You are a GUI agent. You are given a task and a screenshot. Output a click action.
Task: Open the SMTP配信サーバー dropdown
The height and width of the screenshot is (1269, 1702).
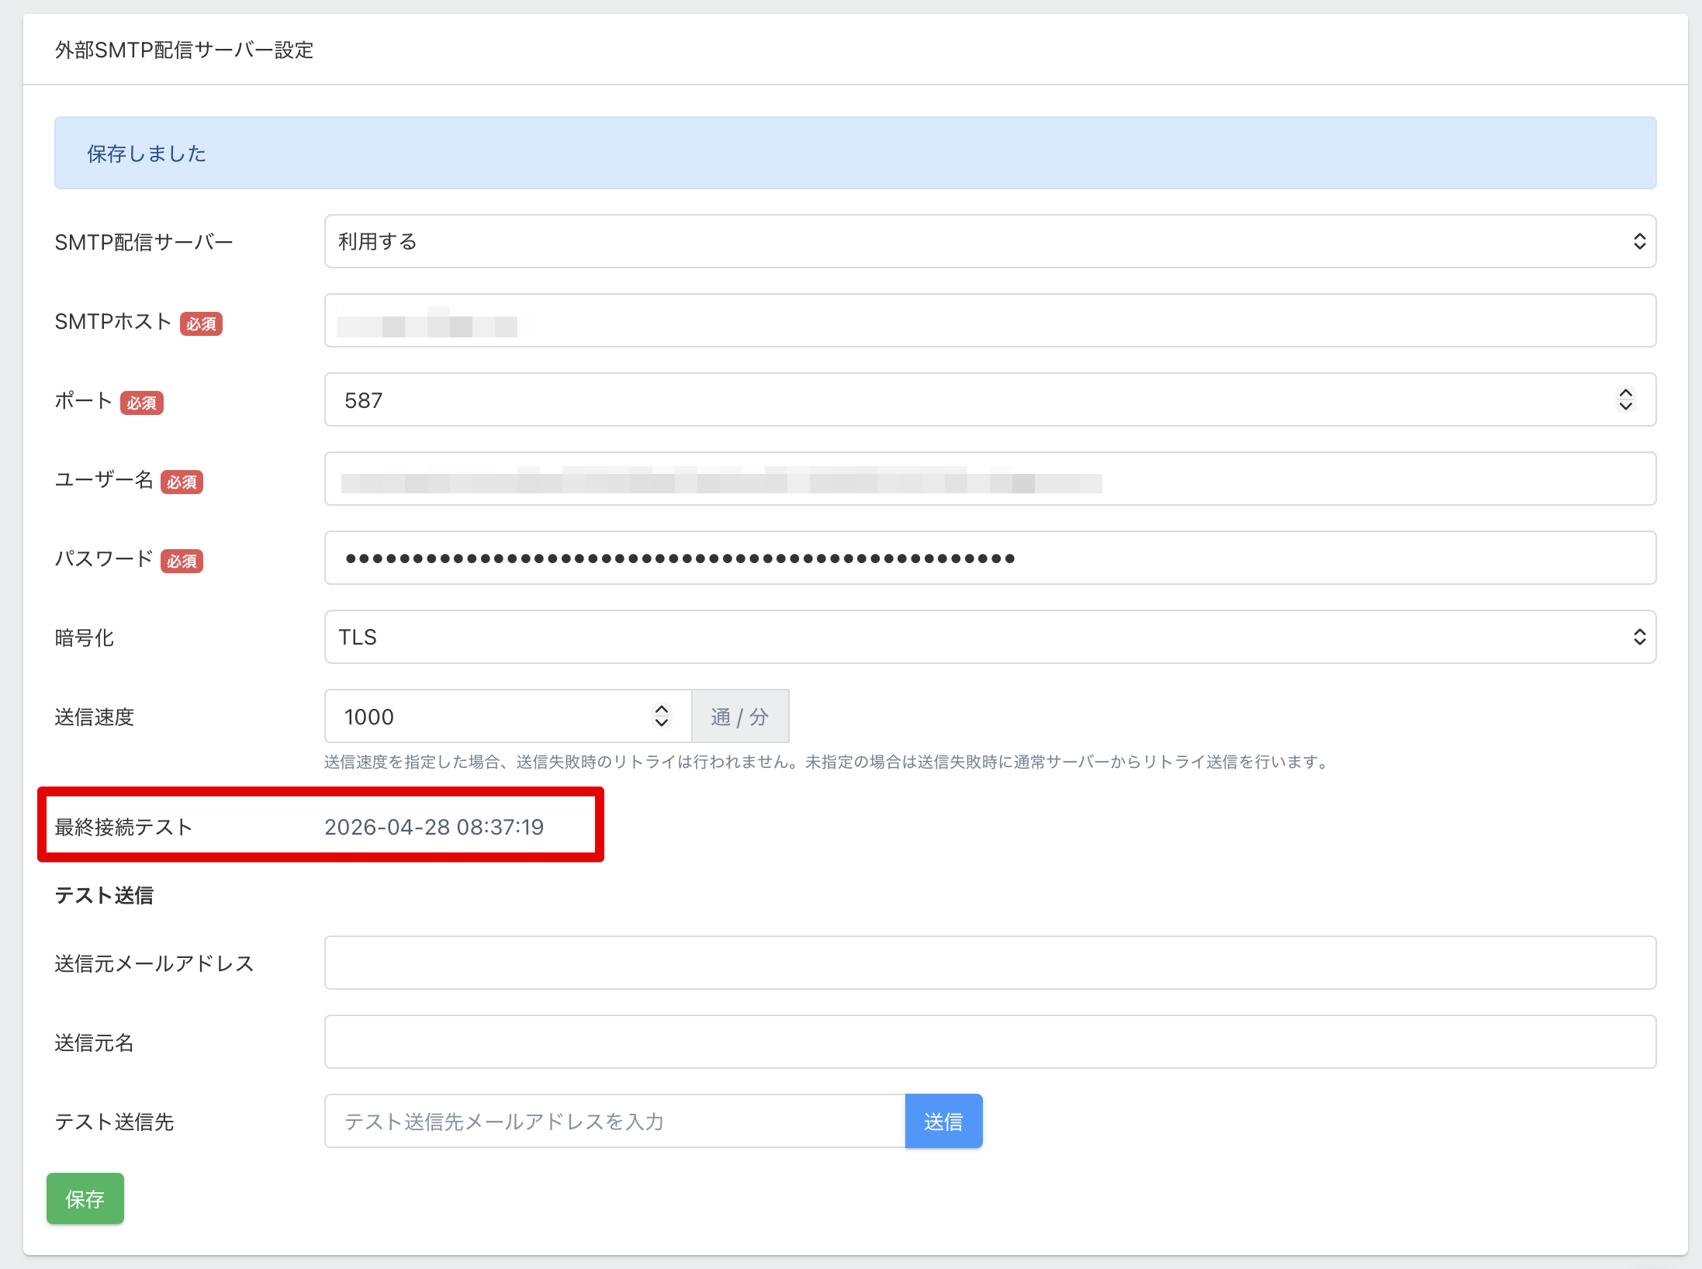(989, 242)
